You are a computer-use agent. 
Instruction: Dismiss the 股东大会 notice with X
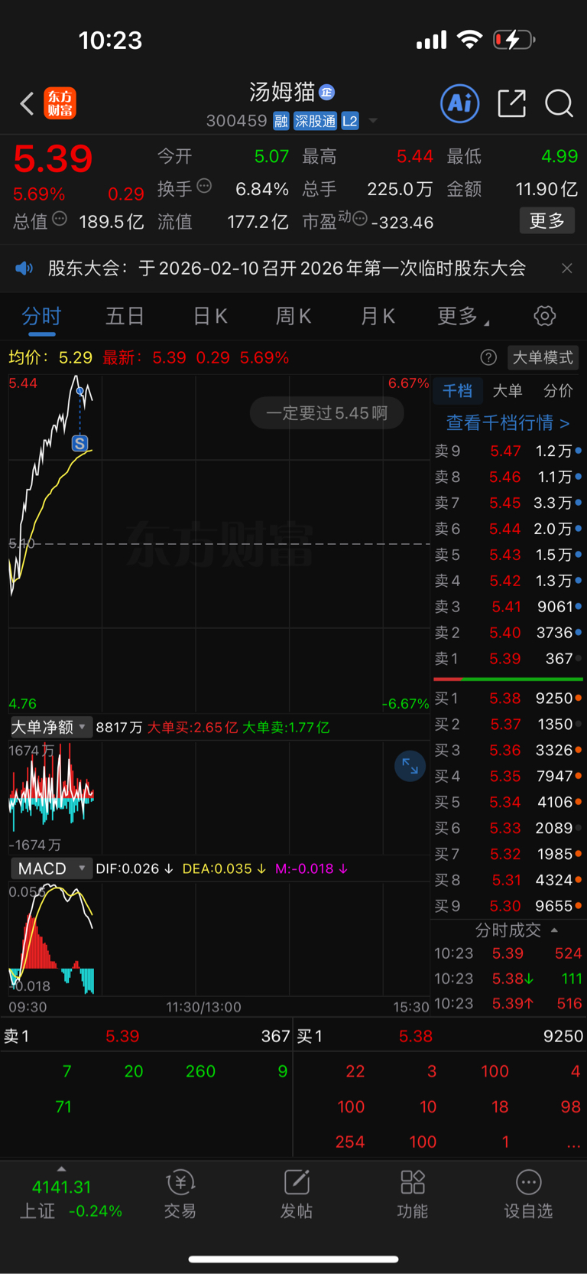pos(566,268)
